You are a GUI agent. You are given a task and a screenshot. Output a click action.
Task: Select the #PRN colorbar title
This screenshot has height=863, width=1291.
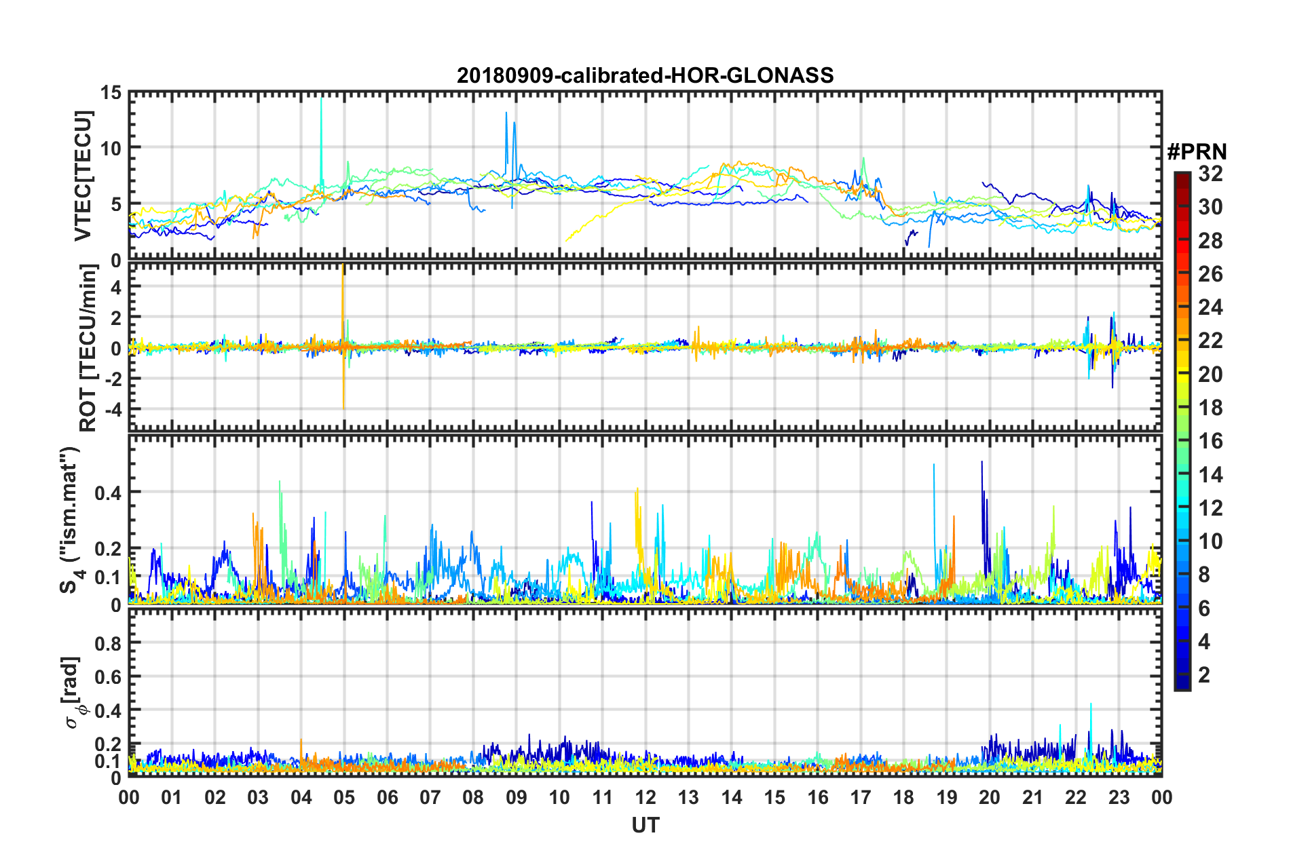click(x=1197, y=152)
